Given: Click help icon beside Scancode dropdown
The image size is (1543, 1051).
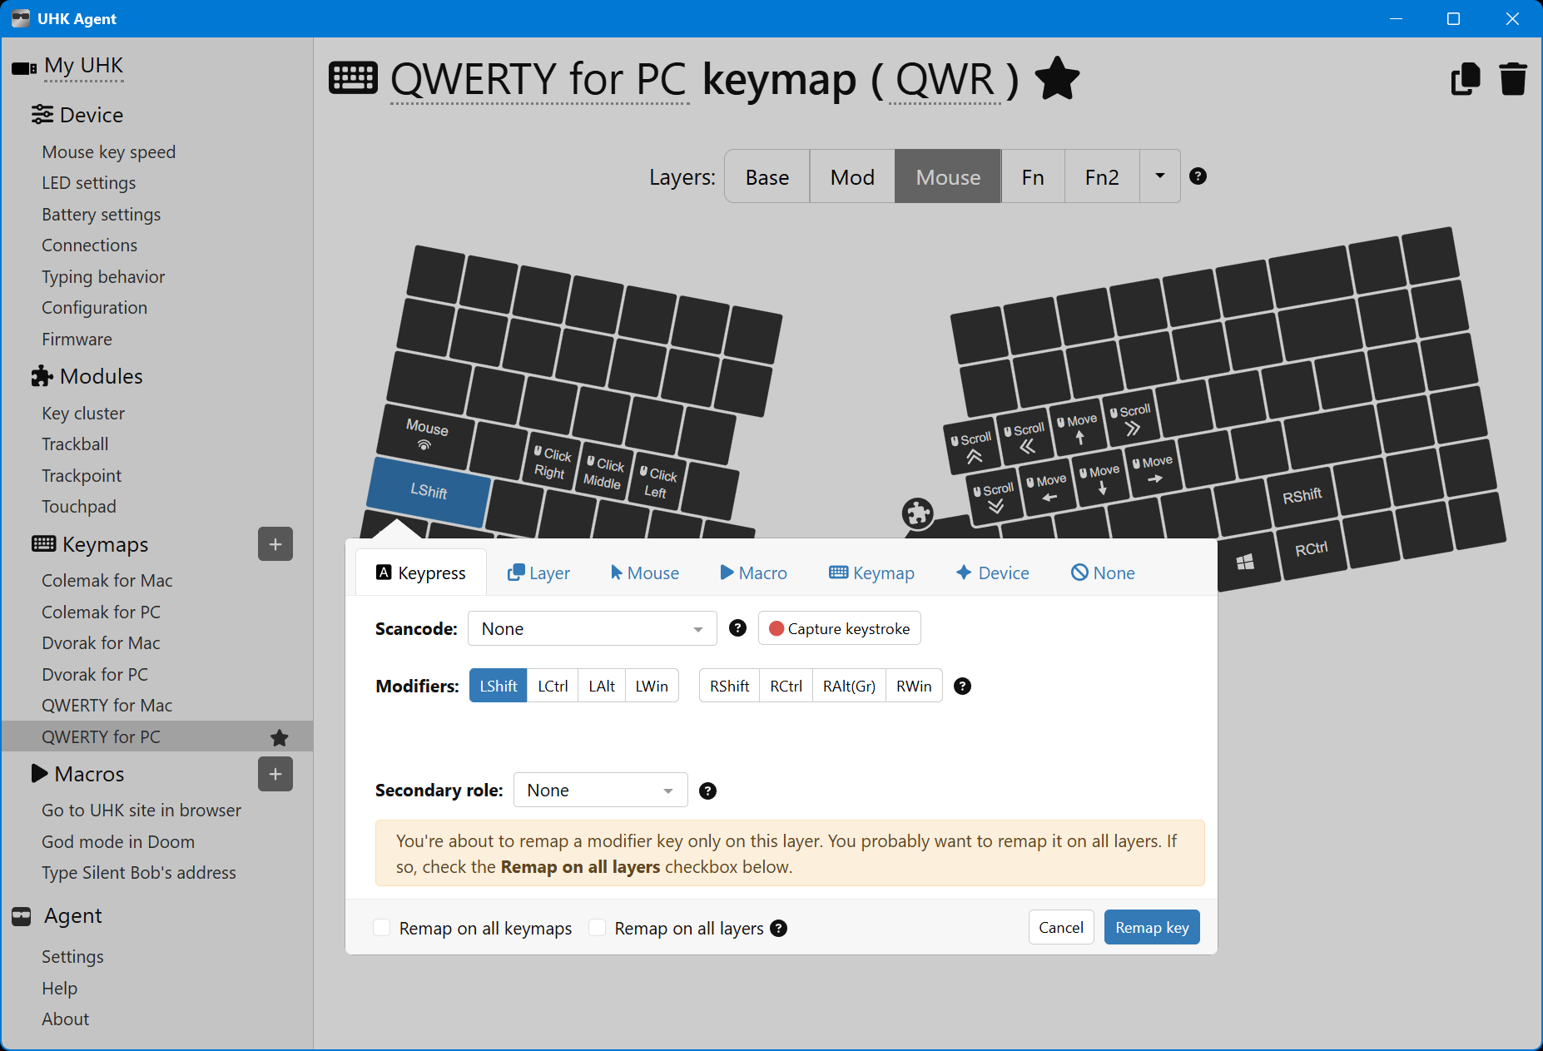Looking at the screenshot, I should pos(737,628).
